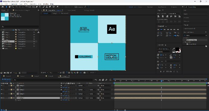Hide the Comp 2 layer with eye icon
The width and height of the screenshot is (209, 111).
click(x=1, y=90)
